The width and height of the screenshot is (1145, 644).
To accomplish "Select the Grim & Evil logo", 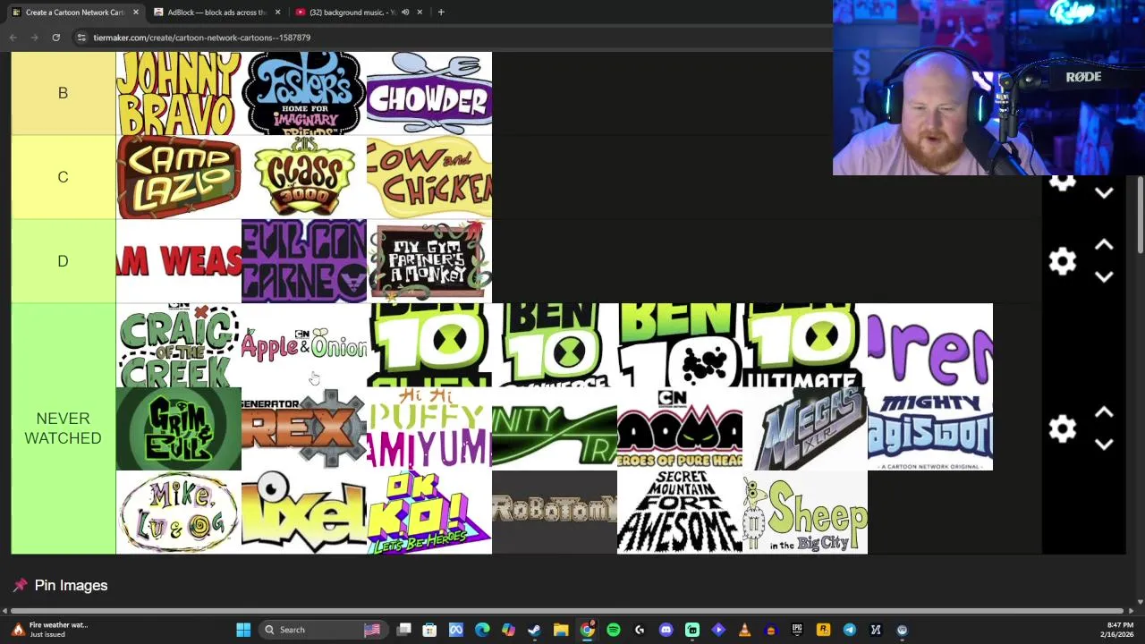I will click(x=179, y=428).
